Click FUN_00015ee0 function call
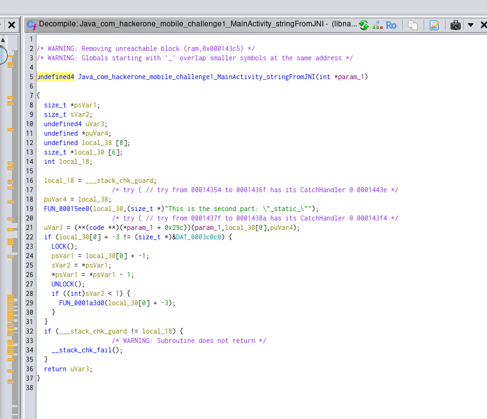 point(67,209)
